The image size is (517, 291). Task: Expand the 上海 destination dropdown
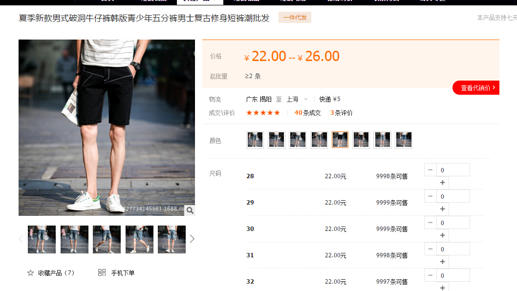[306, 99]
